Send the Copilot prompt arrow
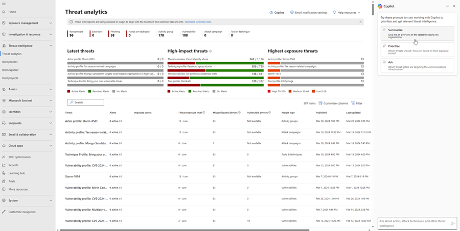Screen dimensions: 460x231 pyautogui.click(x=452, y=223)
